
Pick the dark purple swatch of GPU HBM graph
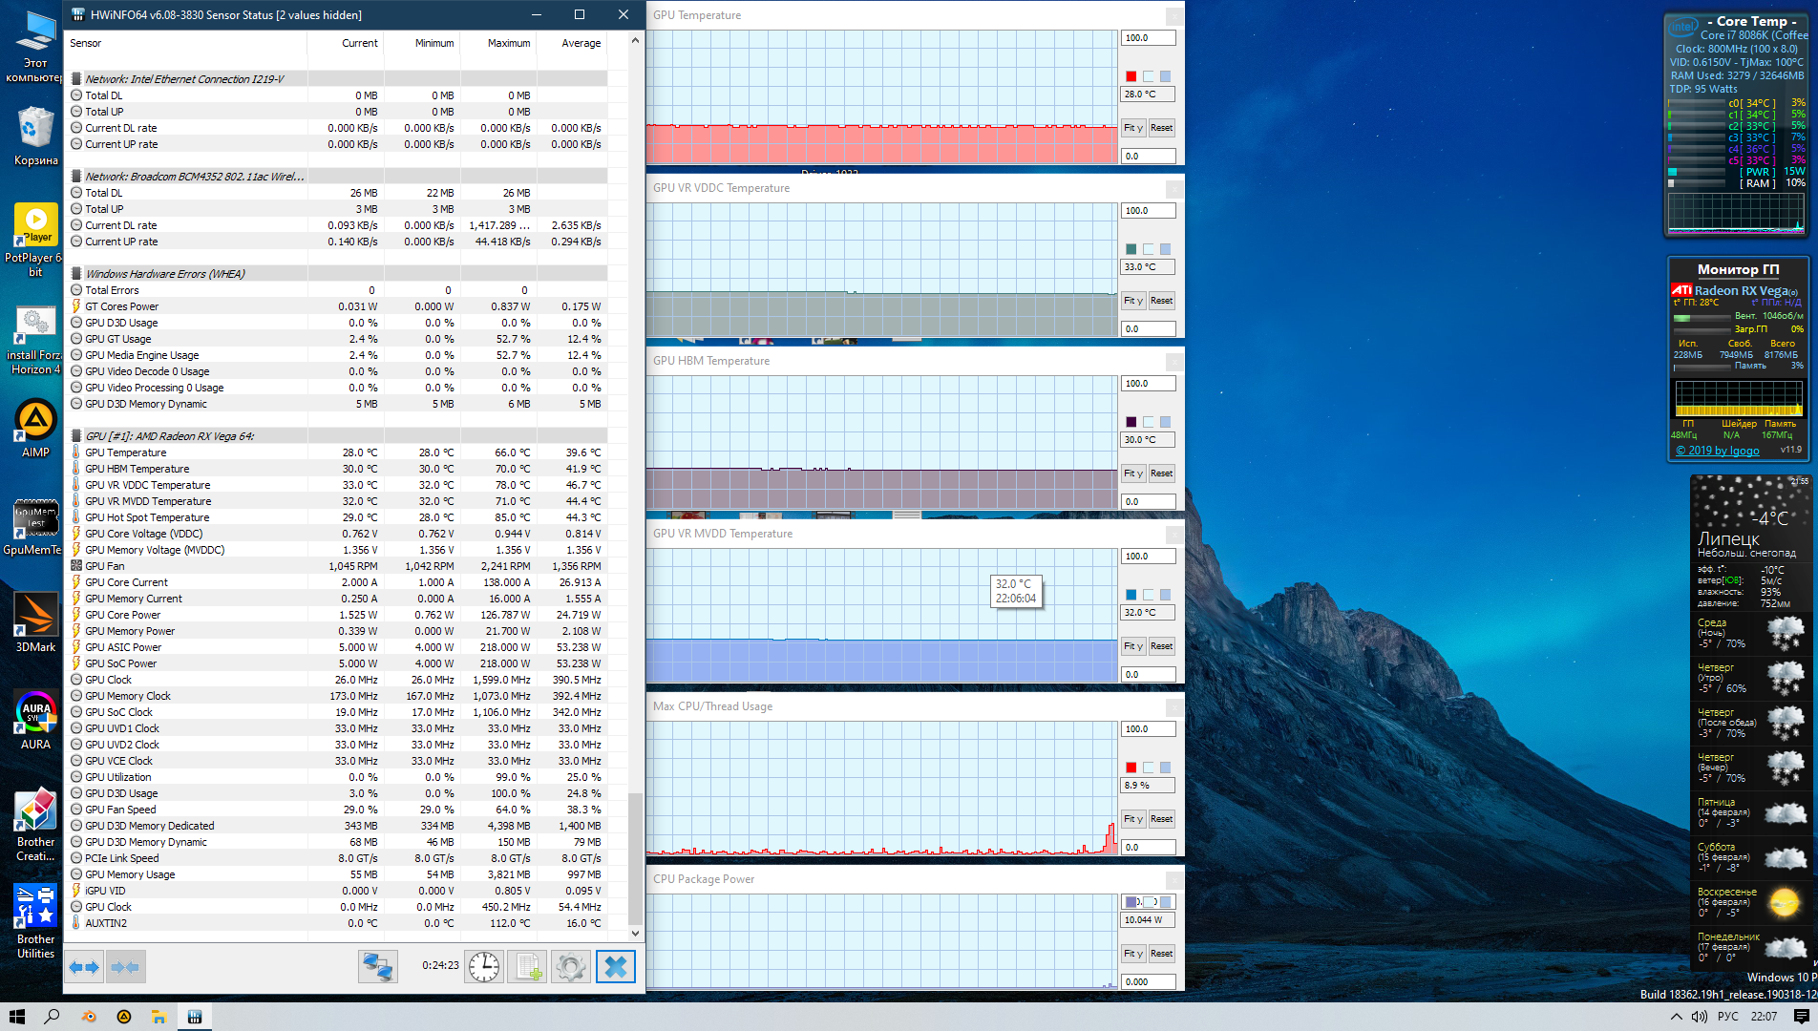(x=1131, y=422)
